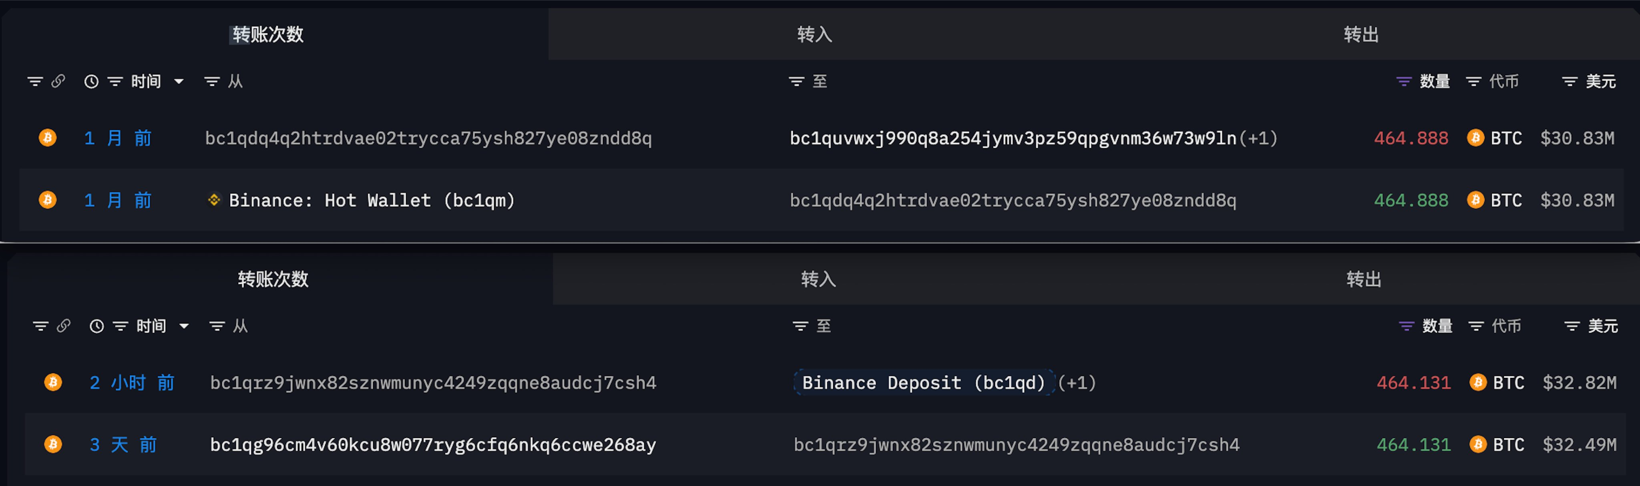Click 代币 filter icon in top table

(1474, 82)
